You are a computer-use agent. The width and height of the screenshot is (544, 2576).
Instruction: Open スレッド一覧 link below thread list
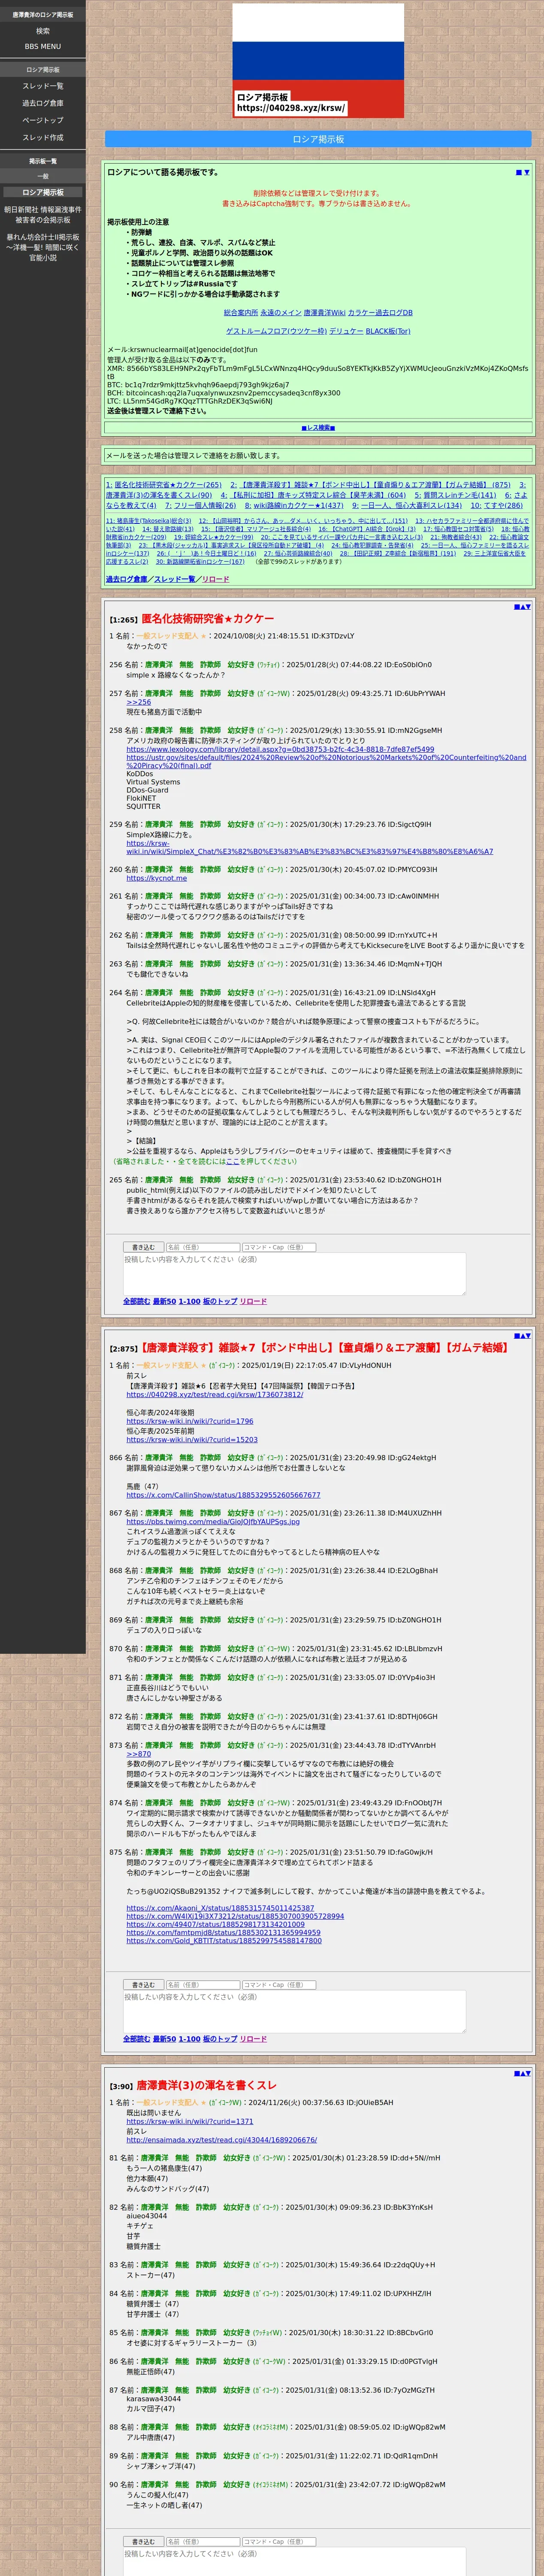pyautogui.click(x=174, y=579)
